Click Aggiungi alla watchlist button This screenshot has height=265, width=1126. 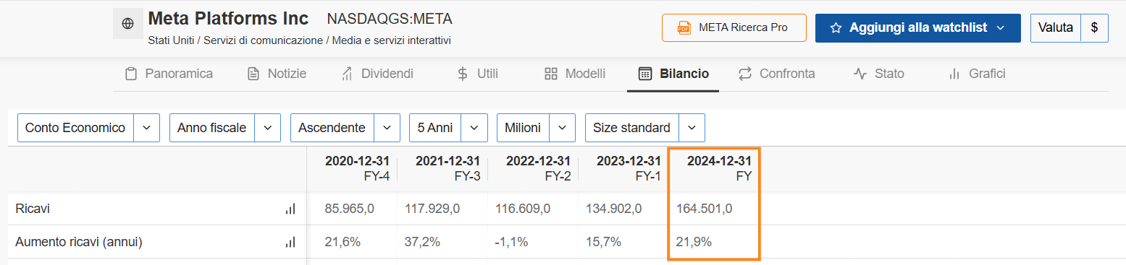click(x=918, y=27)
